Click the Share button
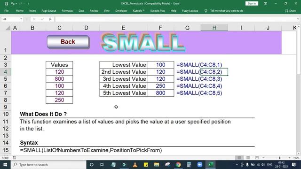Image resolution: width=301 pixels, height=169 pixels. pyautogui.click(x=290, y=11)
